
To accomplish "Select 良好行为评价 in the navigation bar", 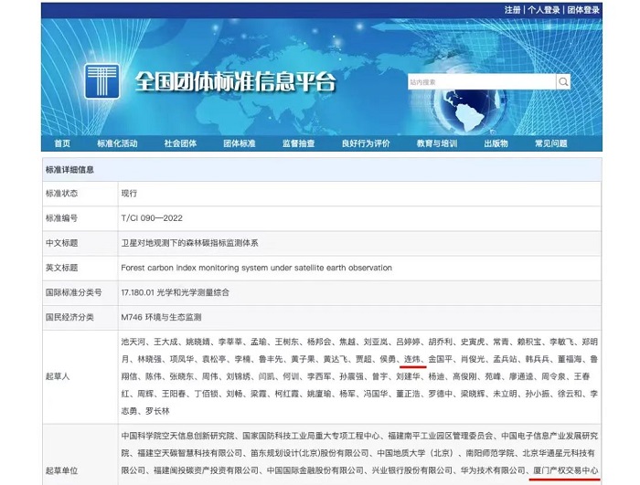I will 366,143.
